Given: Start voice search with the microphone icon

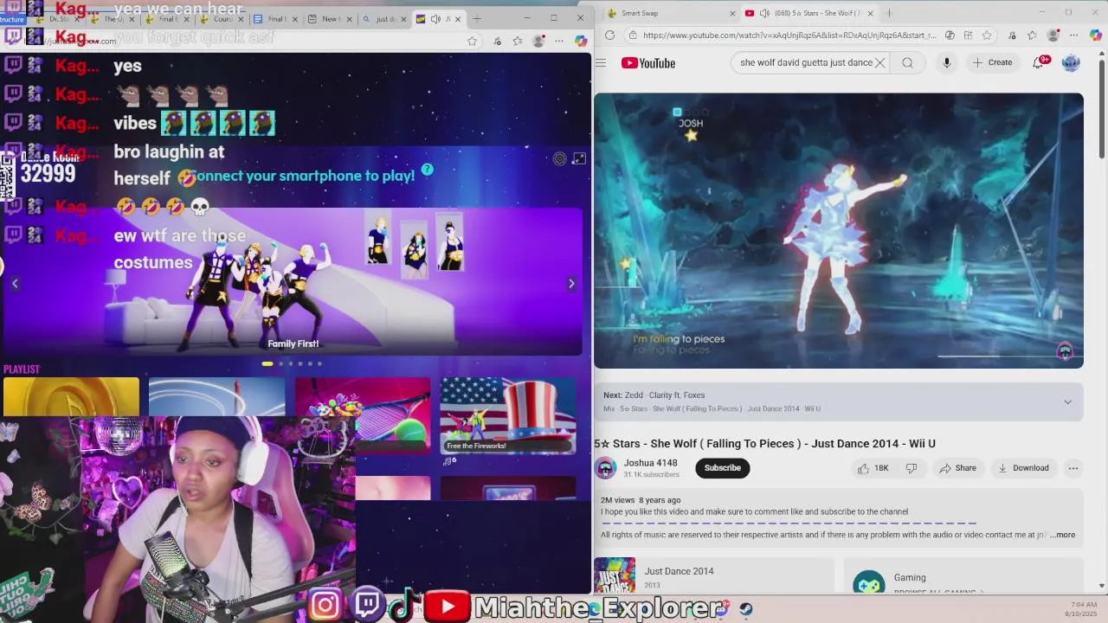Looking at the screenshot, I should click(x=946, y=62).
